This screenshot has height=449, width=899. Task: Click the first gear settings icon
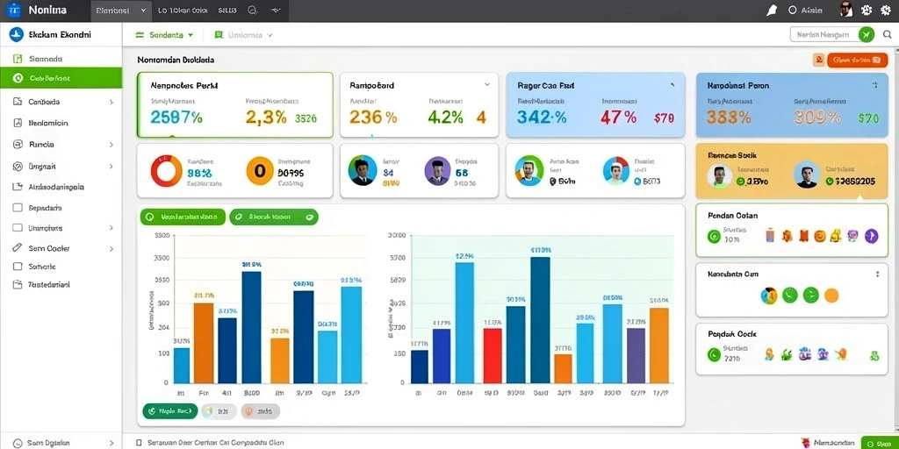[867, 11]
